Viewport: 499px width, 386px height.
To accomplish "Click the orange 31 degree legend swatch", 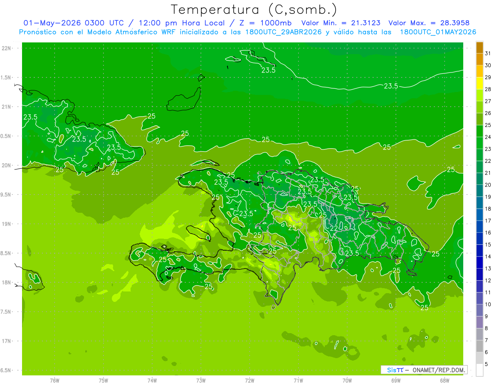I will tap(479, 48).
